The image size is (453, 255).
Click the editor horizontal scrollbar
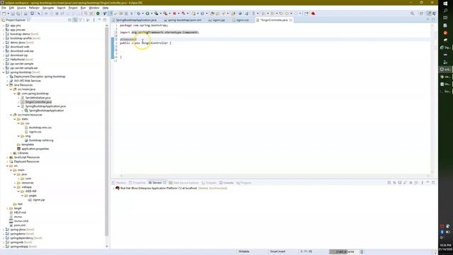pyautogui.click(x=275, y=176)
